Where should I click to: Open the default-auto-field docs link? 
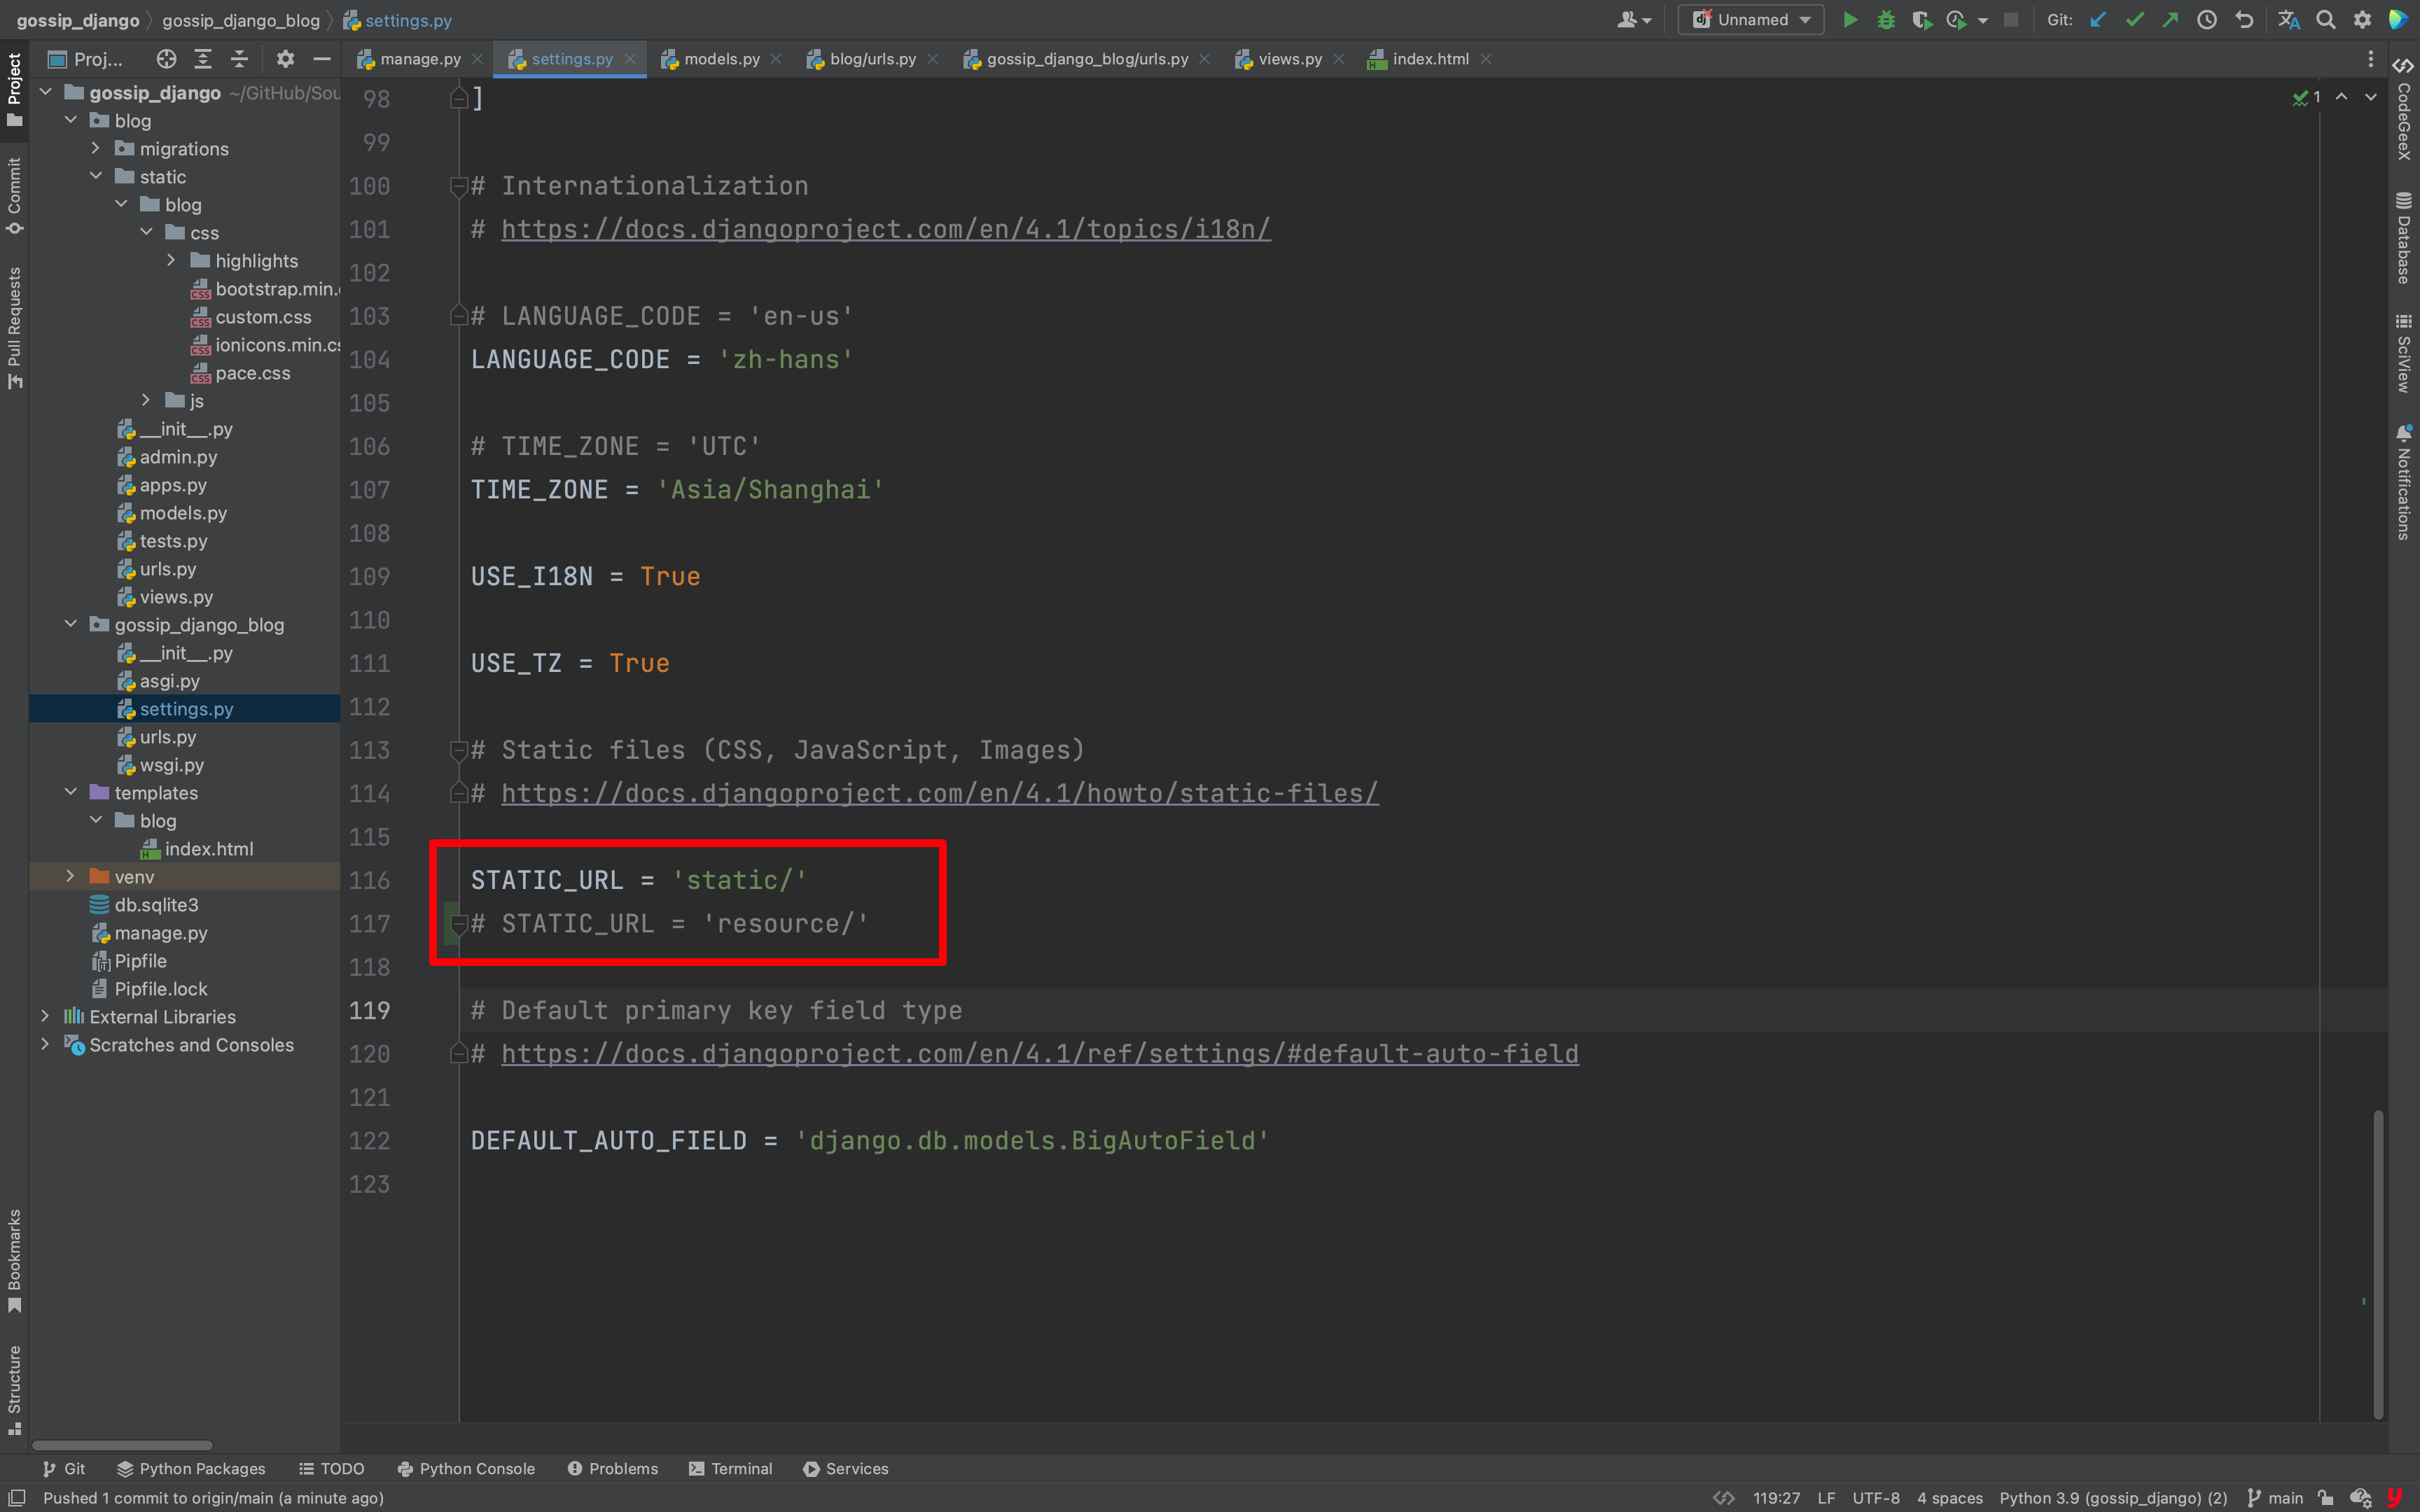click(x=1040, y=1054)
